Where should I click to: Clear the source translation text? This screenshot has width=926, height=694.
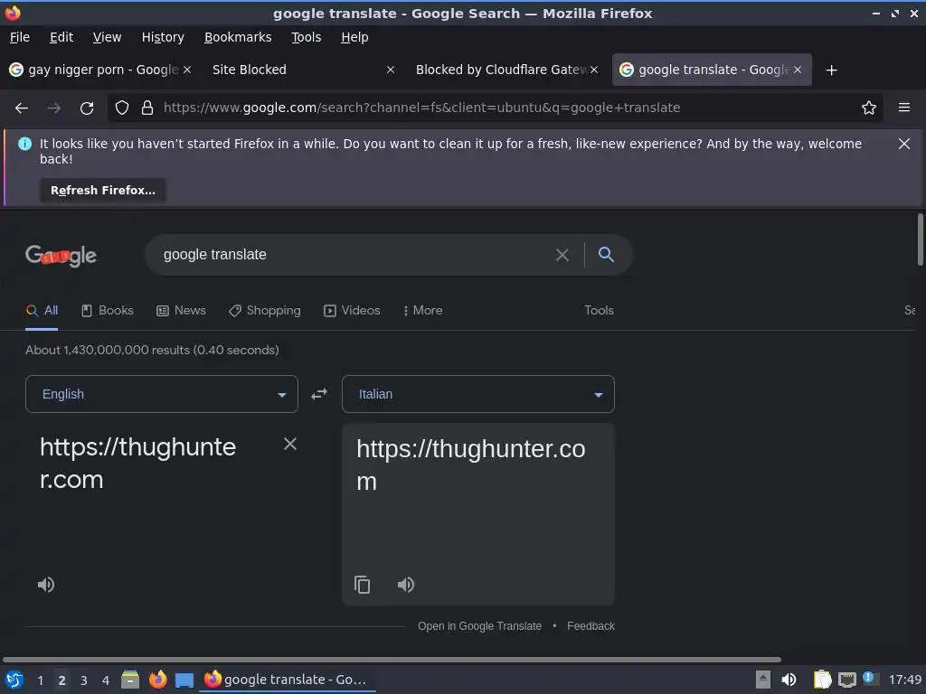[x=290, y=444]
